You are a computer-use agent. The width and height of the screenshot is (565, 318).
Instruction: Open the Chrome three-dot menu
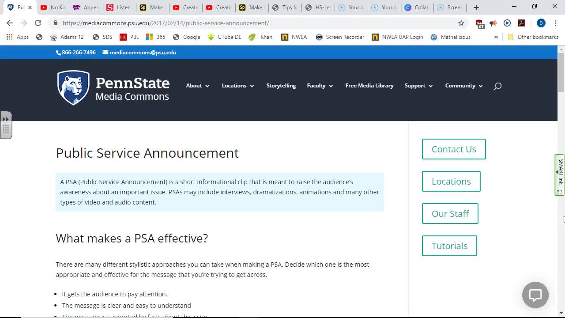(555, 23)
